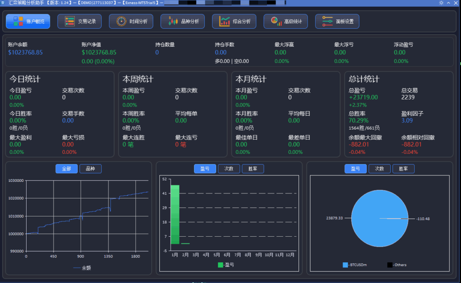Select the 盈亏 tab above the bar chart

(205, 169)
